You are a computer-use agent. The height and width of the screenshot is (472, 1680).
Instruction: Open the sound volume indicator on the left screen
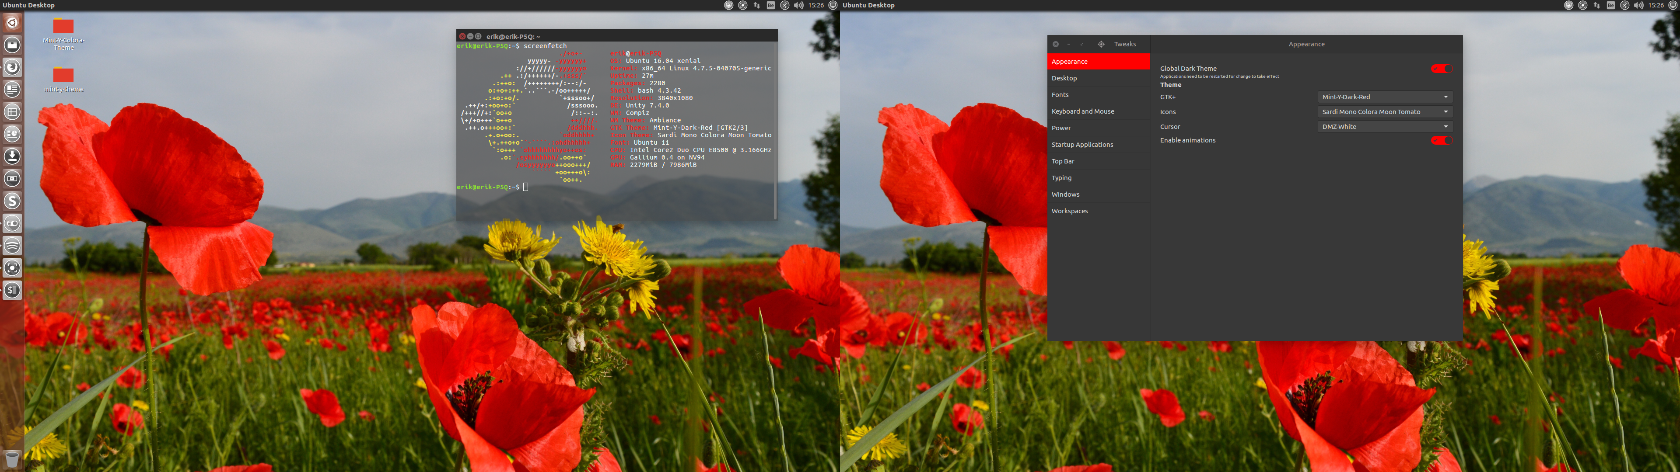tap(799, 5)
